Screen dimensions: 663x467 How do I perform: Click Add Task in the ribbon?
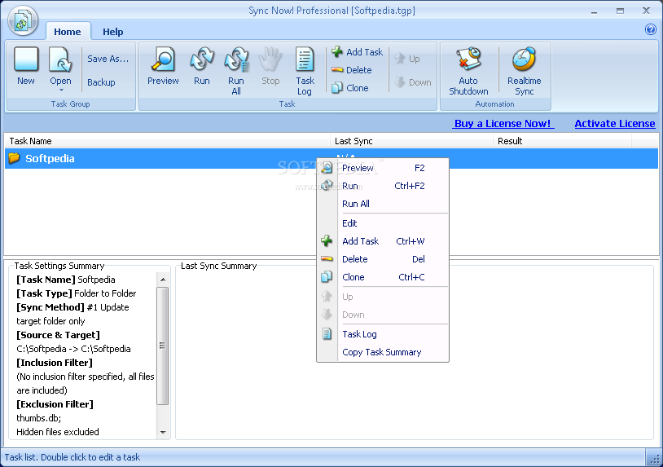[x=358, y=52]
